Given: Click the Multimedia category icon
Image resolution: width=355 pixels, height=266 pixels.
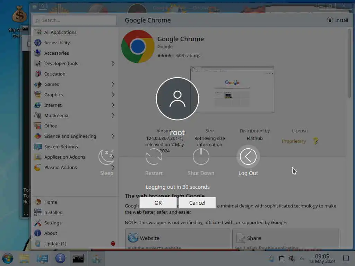Looking at the screenshot, I should point(38,115).
